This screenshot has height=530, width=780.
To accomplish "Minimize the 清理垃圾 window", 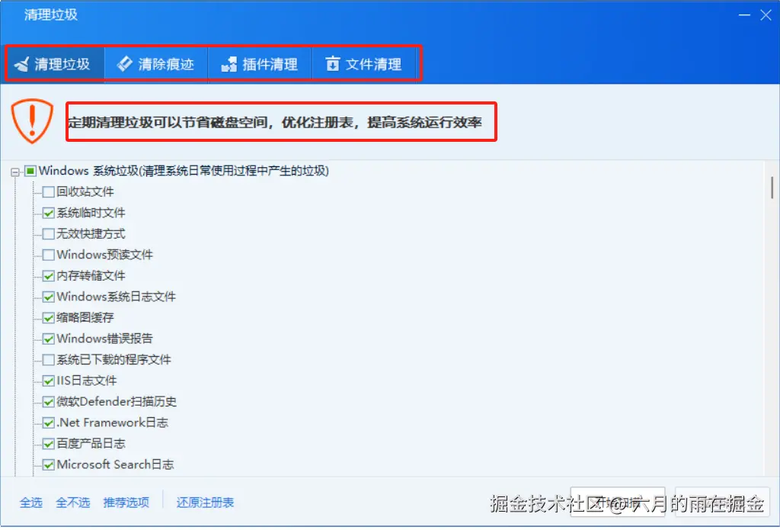I will click(744, 15).
